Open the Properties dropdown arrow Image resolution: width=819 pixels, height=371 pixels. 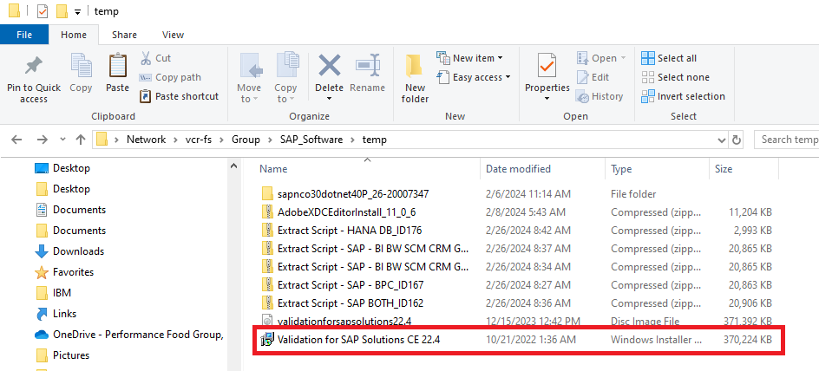coord(547,99)
